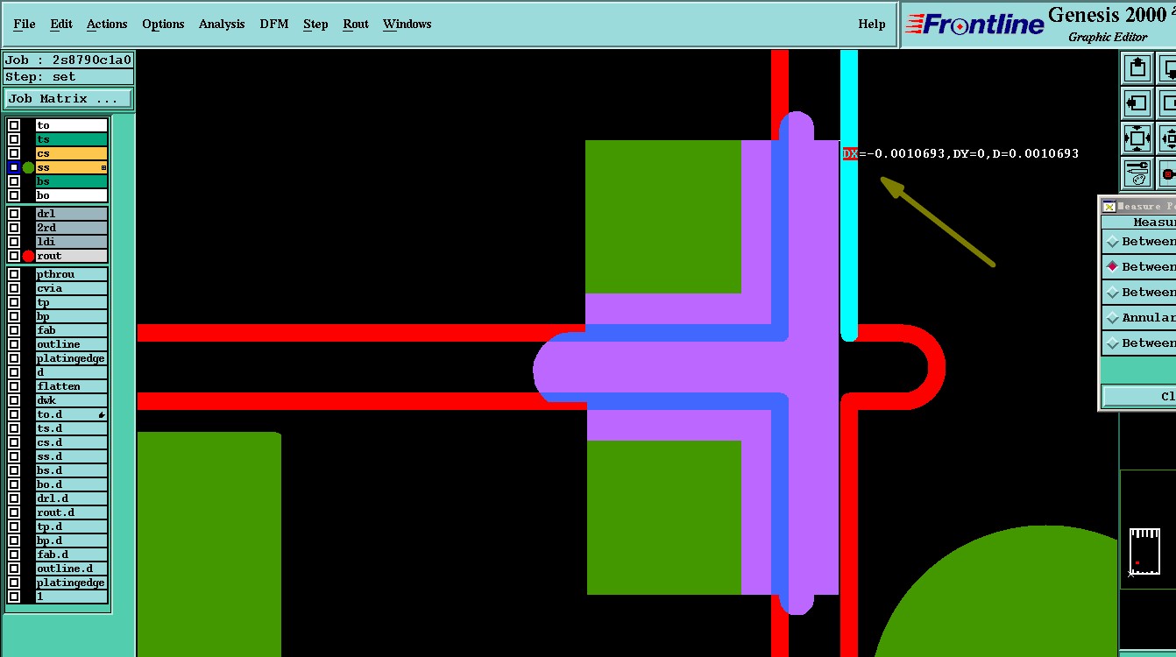The image size is (1176, 657).
Task: Toggle the checkbox for layer rout
Action: (x=14, y=256)
